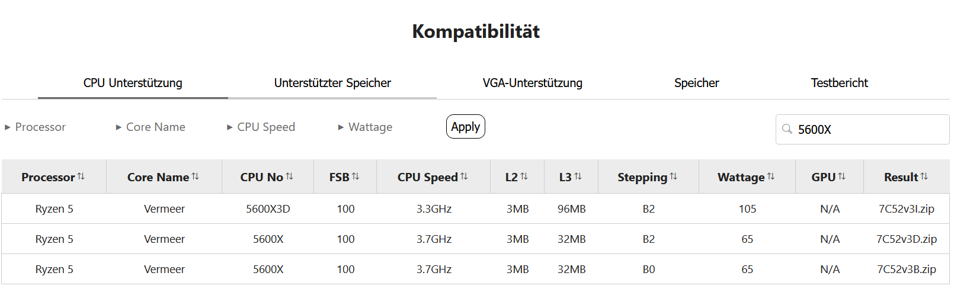
Task: Click sort arrows next to Core Name header
Action: [x=196, y=177]
